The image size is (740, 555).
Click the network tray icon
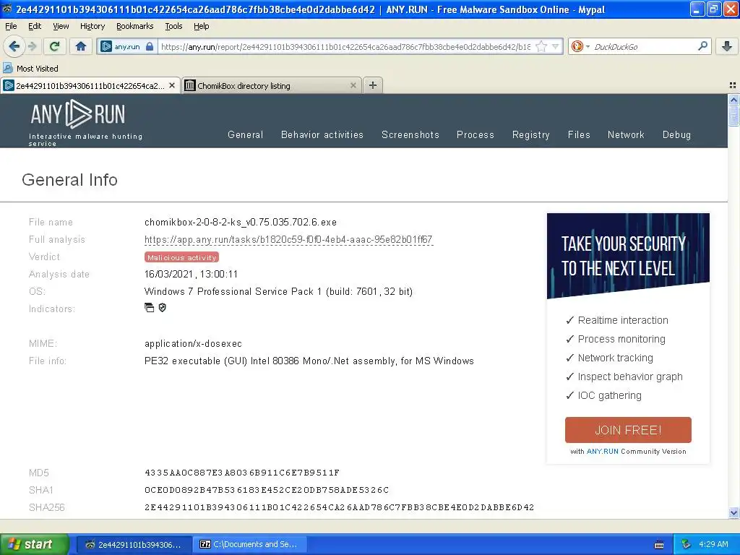[x=686, y=544]
